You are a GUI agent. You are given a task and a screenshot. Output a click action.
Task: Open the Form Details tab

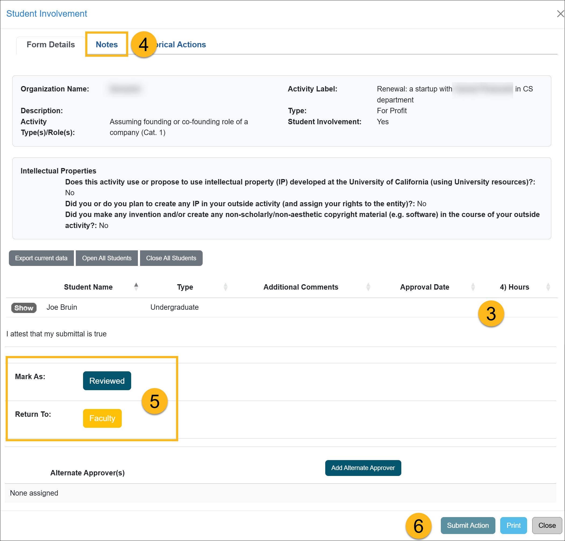(x=51, y=44)
